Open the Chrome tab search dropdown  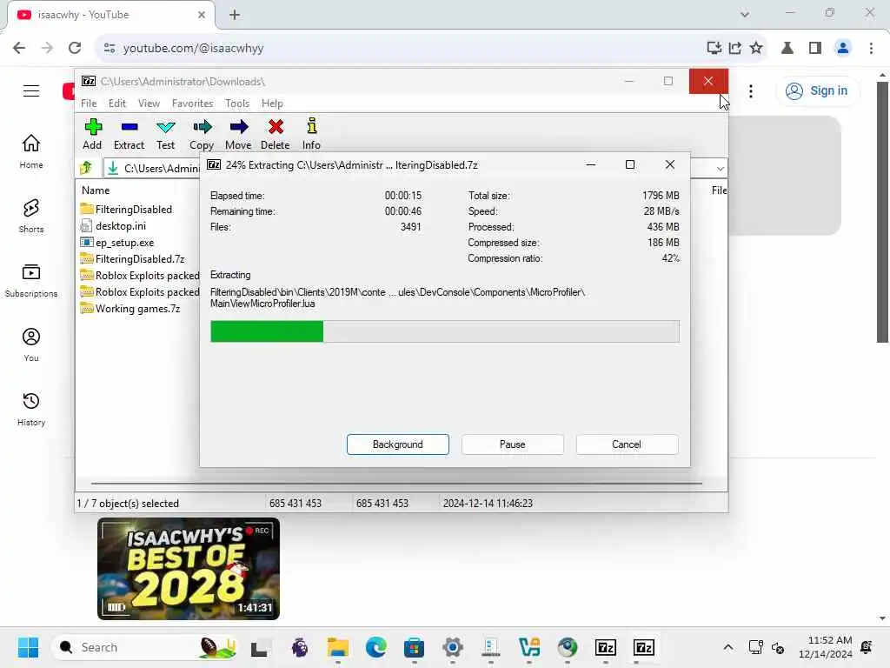tap(745, 14)
